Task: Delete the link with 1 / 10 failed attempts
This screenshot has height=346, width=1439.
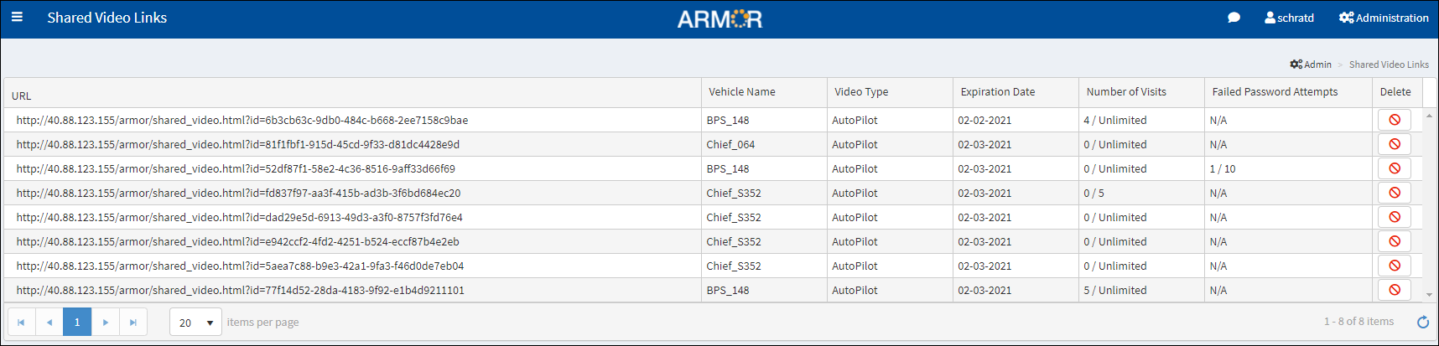Action: coord(1394,168)
